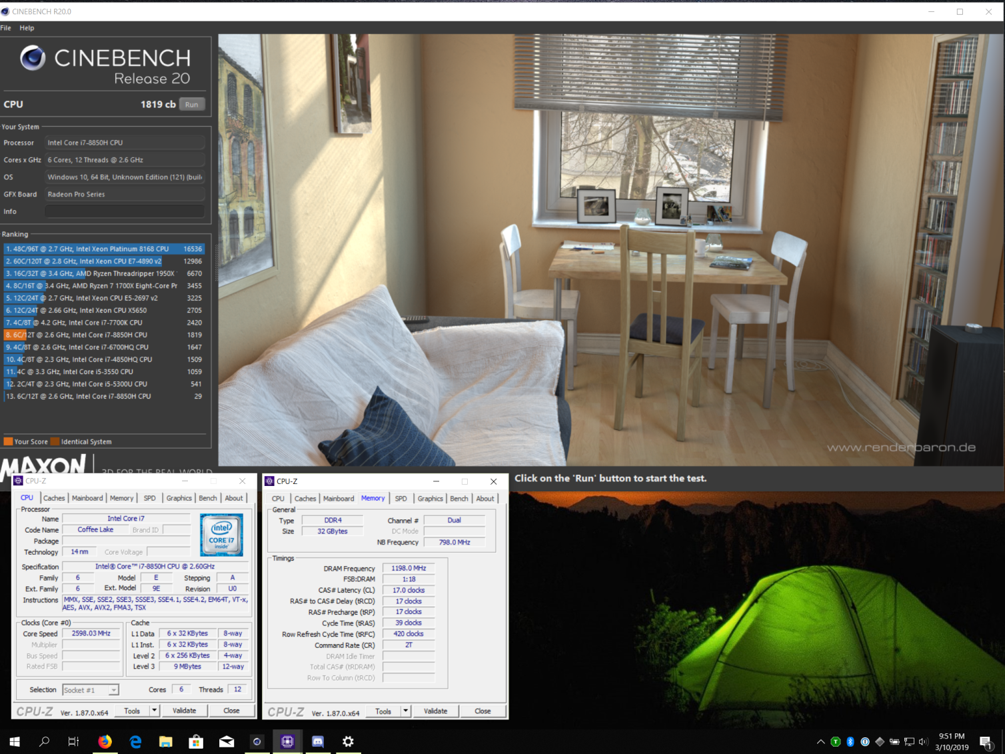This screenshot has height=754, width=1005.
Task: Expand Tools dropdown arrow in left CPU-Z
Action: (x=155, y=711)
